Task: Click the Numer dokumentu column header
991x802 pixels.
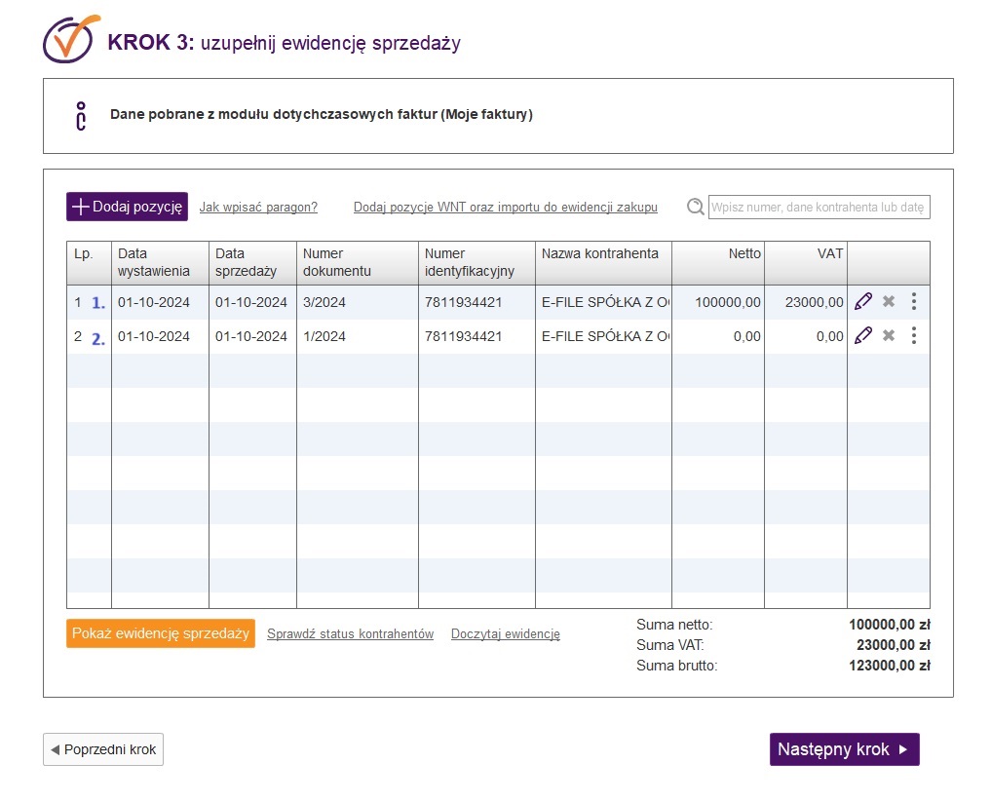Action: click(x=357, y=263)
